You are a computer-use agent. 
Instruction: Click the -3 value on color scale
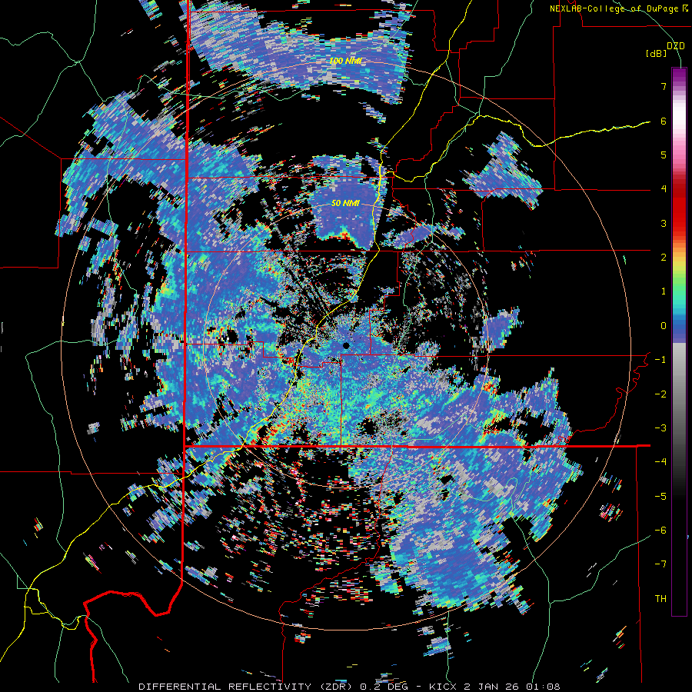click(660, 428)
